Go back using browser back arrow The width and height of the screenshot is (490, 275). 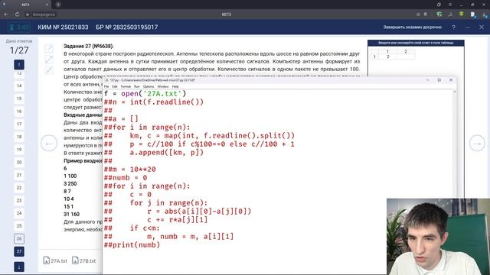pyautogui.click(x=6, y=15)
